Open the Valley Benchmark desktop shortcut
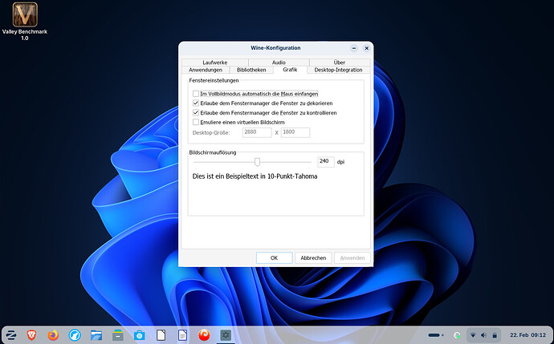554x344 pixels. coord(26,15)
